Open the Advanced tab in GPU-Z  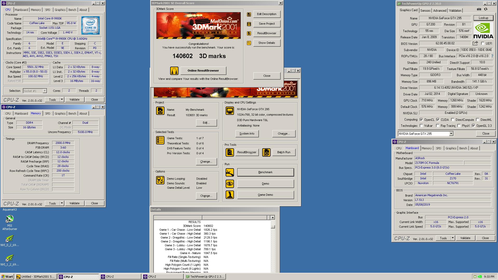click(x=440, y=11)
